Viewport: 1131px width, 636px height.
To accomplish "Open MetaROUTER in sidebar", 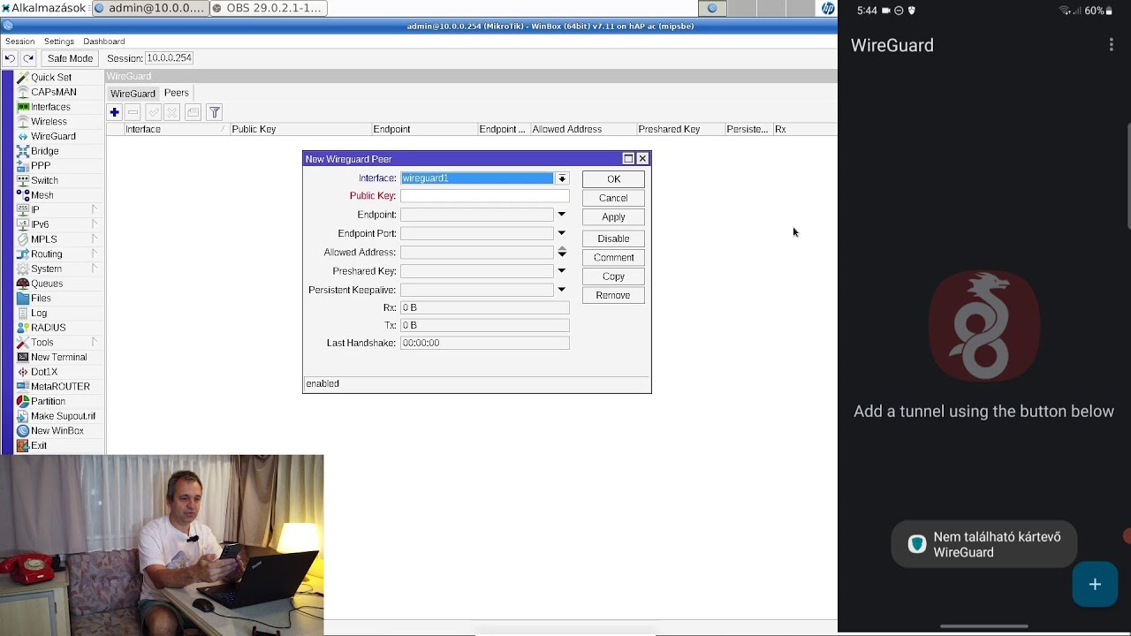I will click(x=60, y=387).
